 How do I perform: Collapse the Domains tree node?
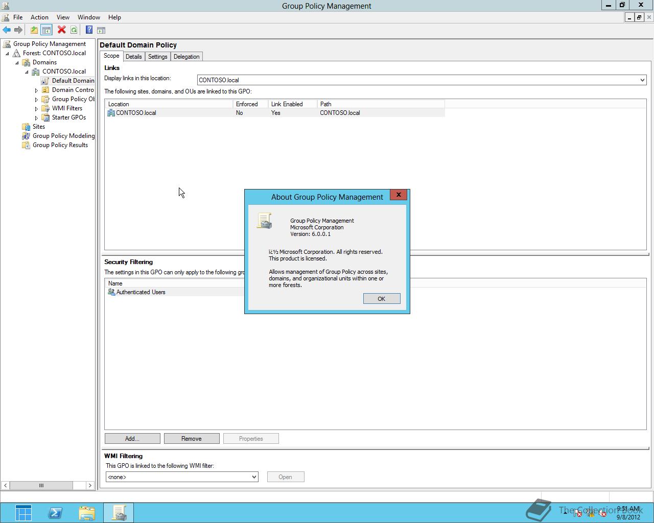(x=17, y=62)
